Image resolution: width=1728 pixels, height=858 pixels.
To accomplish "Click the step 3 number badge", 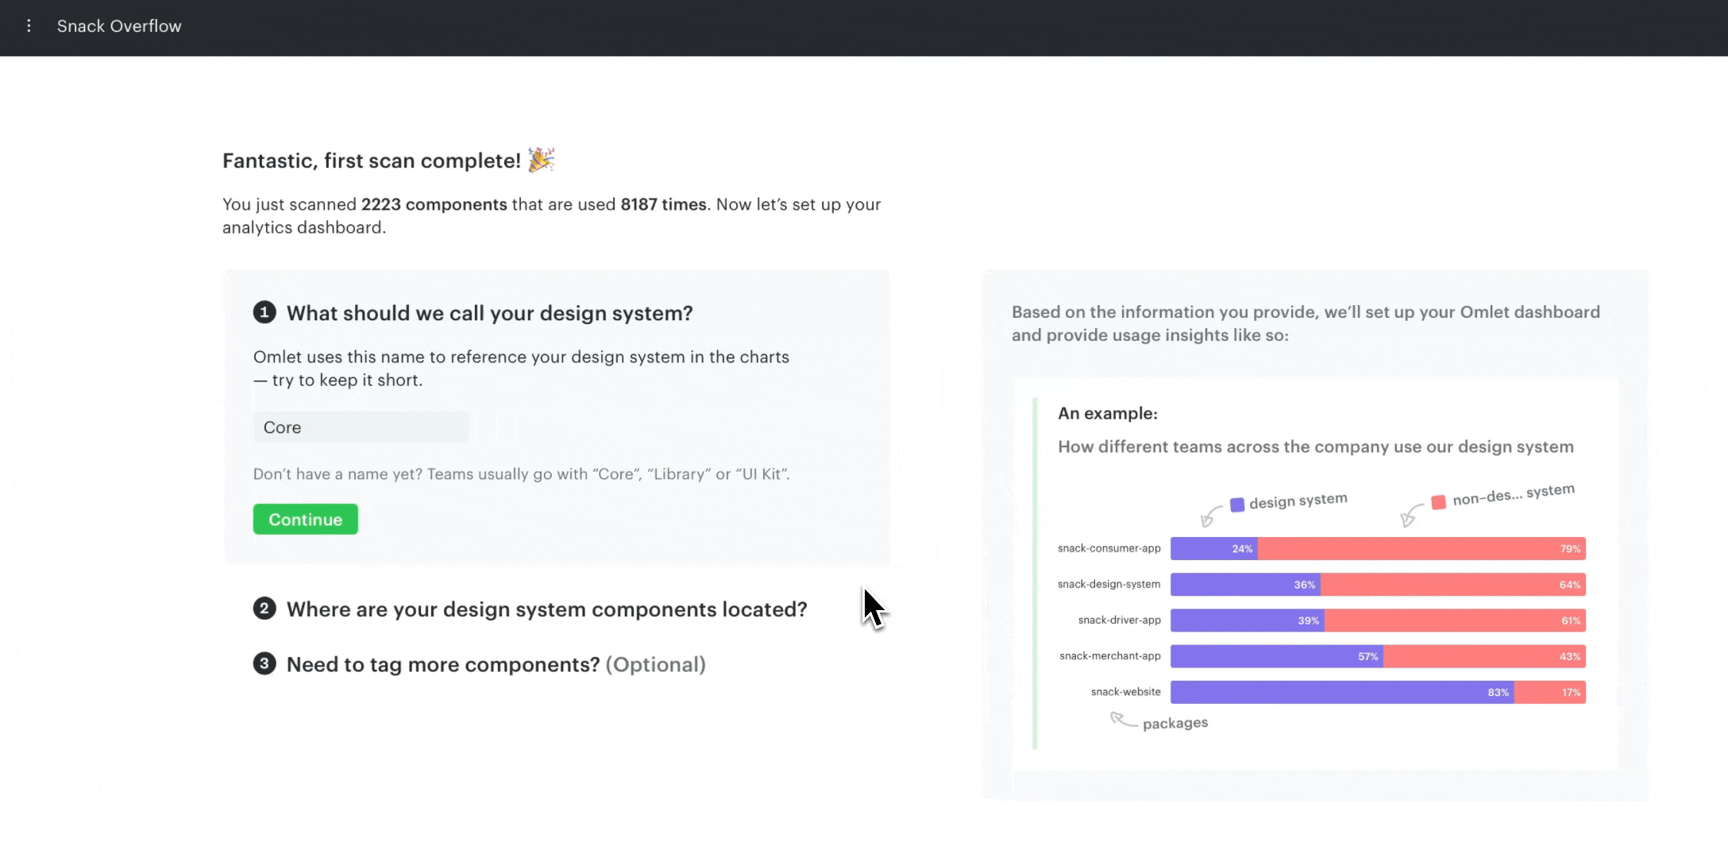I will pyautogui.click(x=264, y=663).
